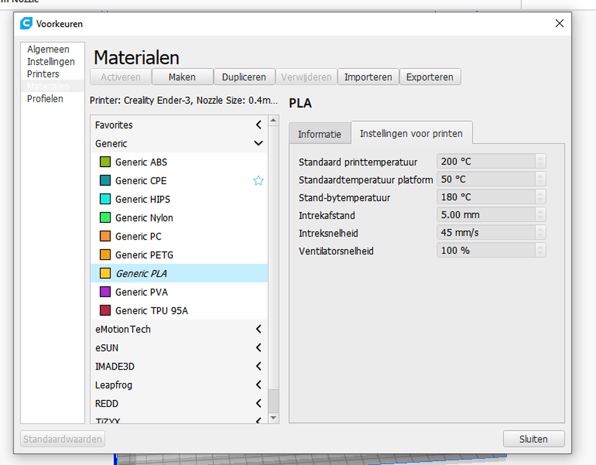Click Stand-bytemperatuur spinner arrows
Viewport: 596px width, 465px height.
(x=540, y=197)
